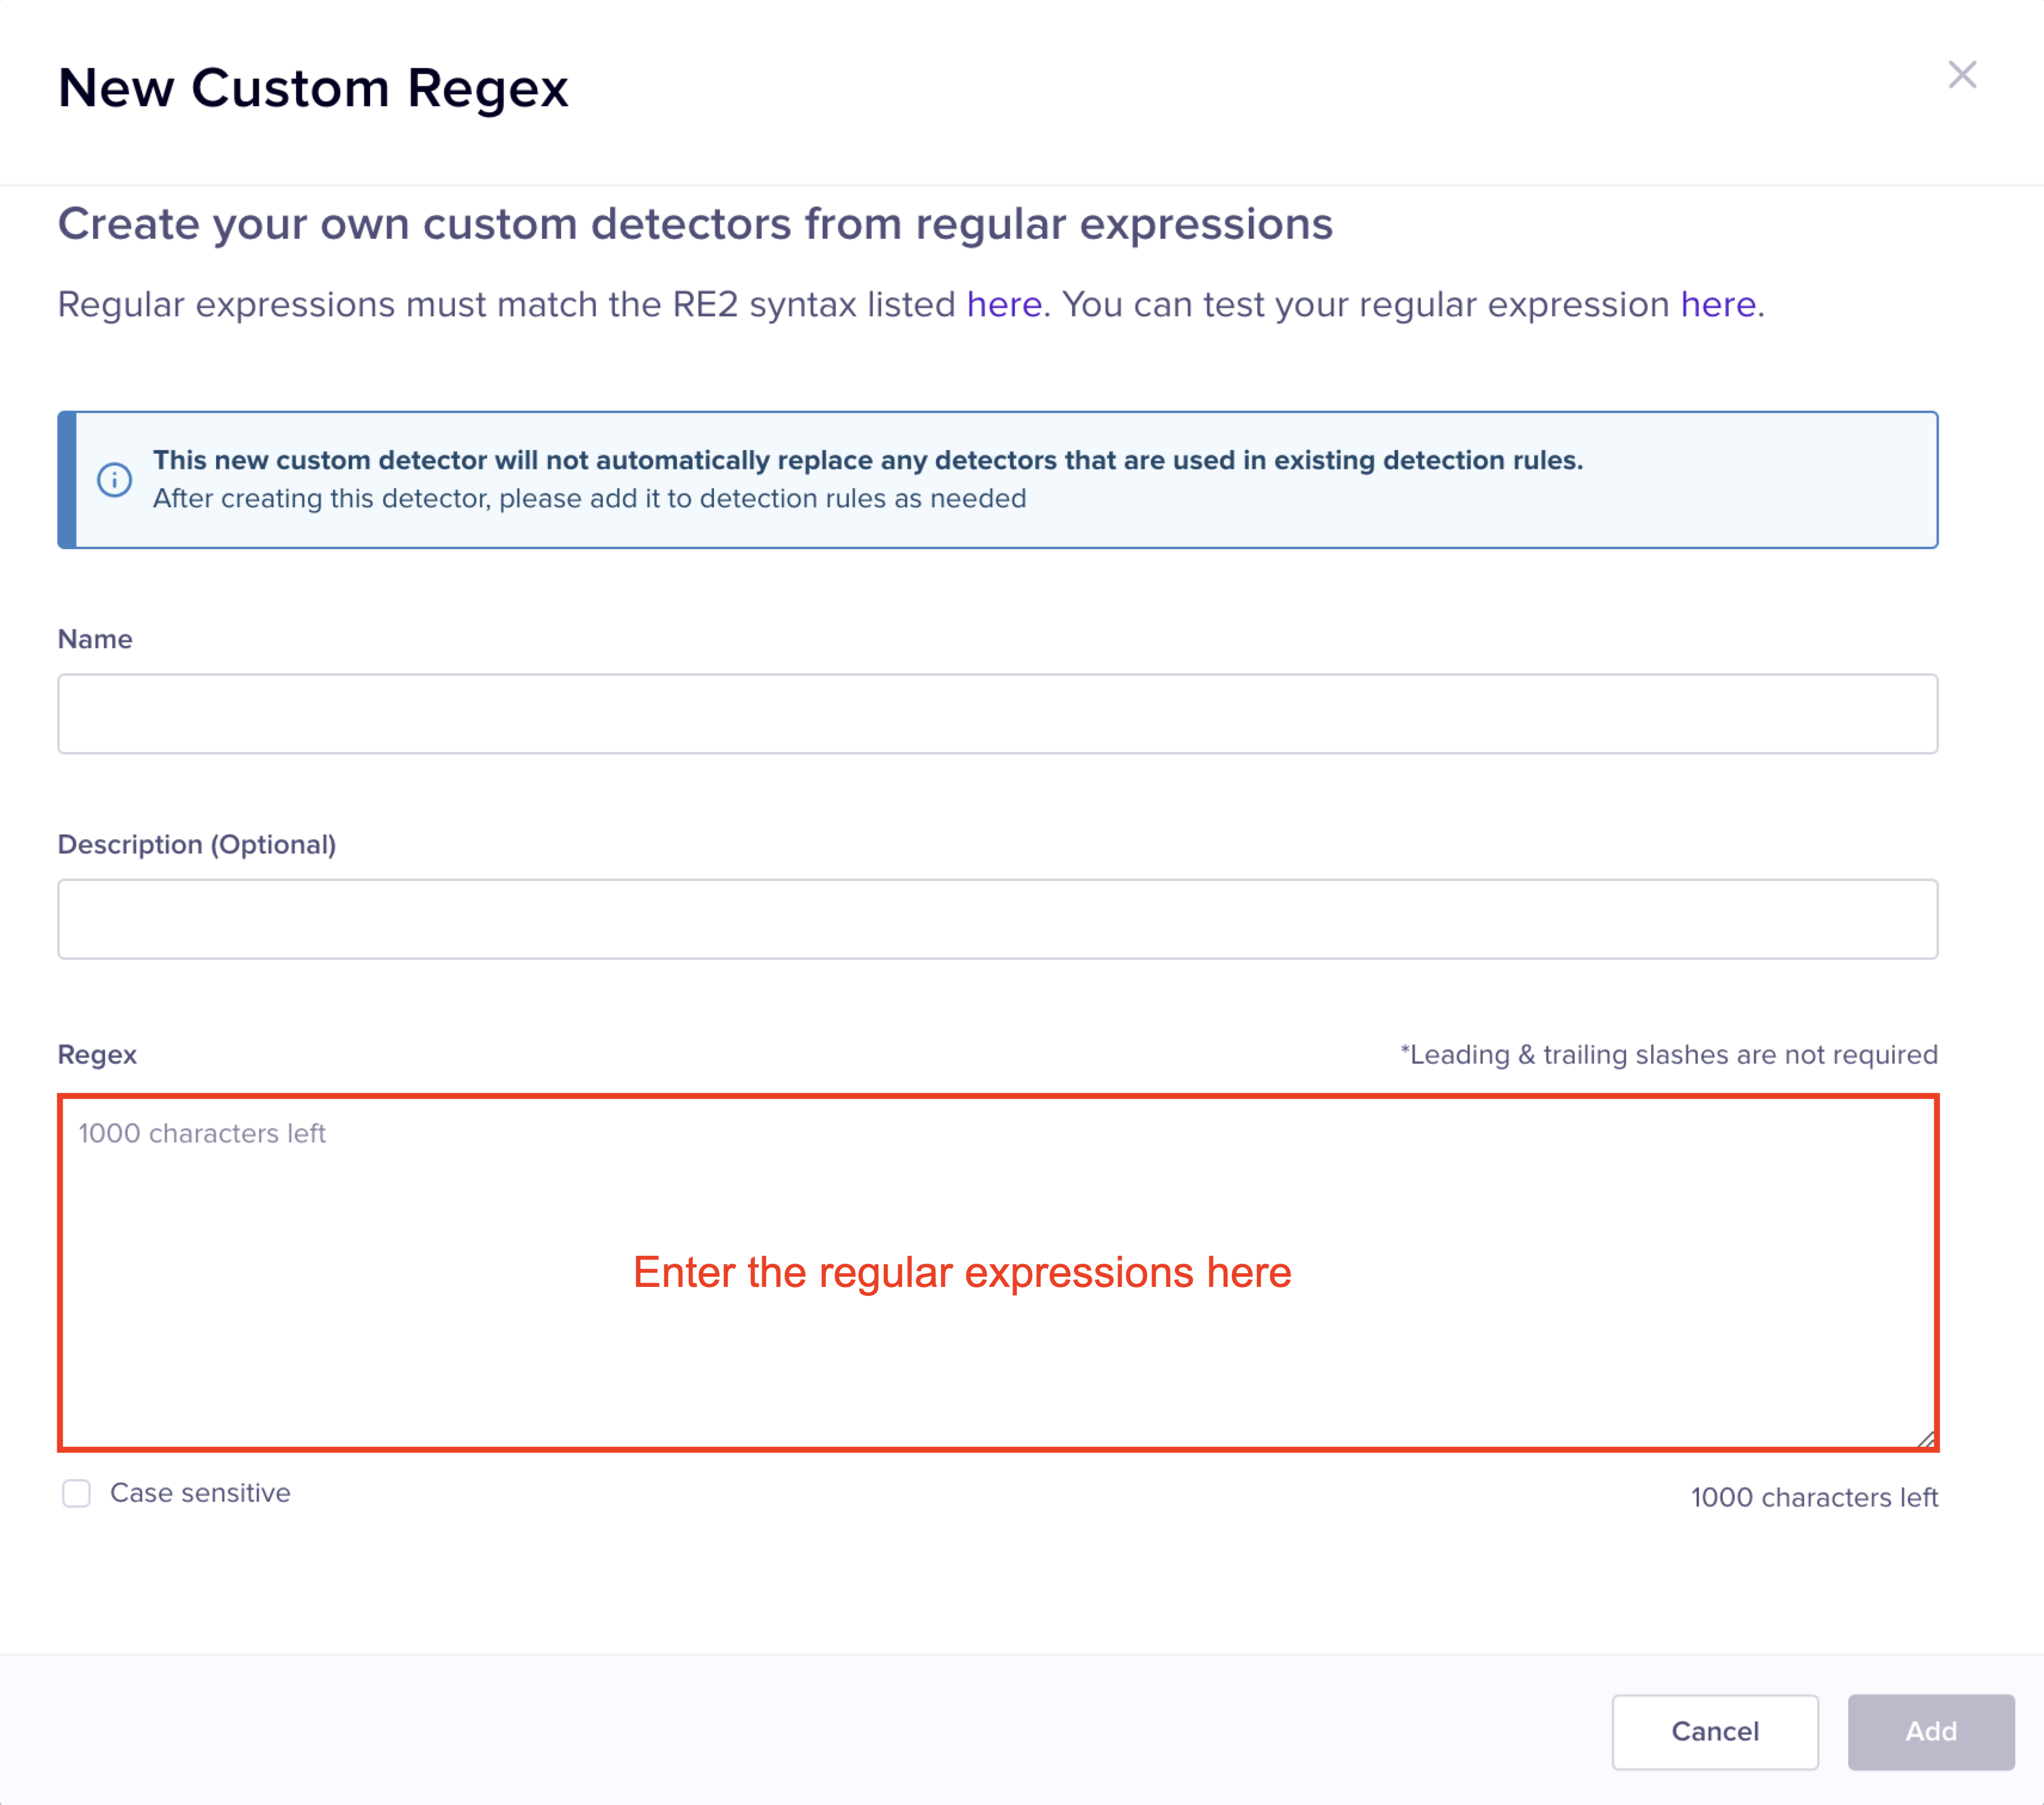Image resolution: width=2044 pixels, height=1805 pixels.
Task: Click the 'Case sensitive' label text
Action: pyautogui.click(x=200, y=1493)
